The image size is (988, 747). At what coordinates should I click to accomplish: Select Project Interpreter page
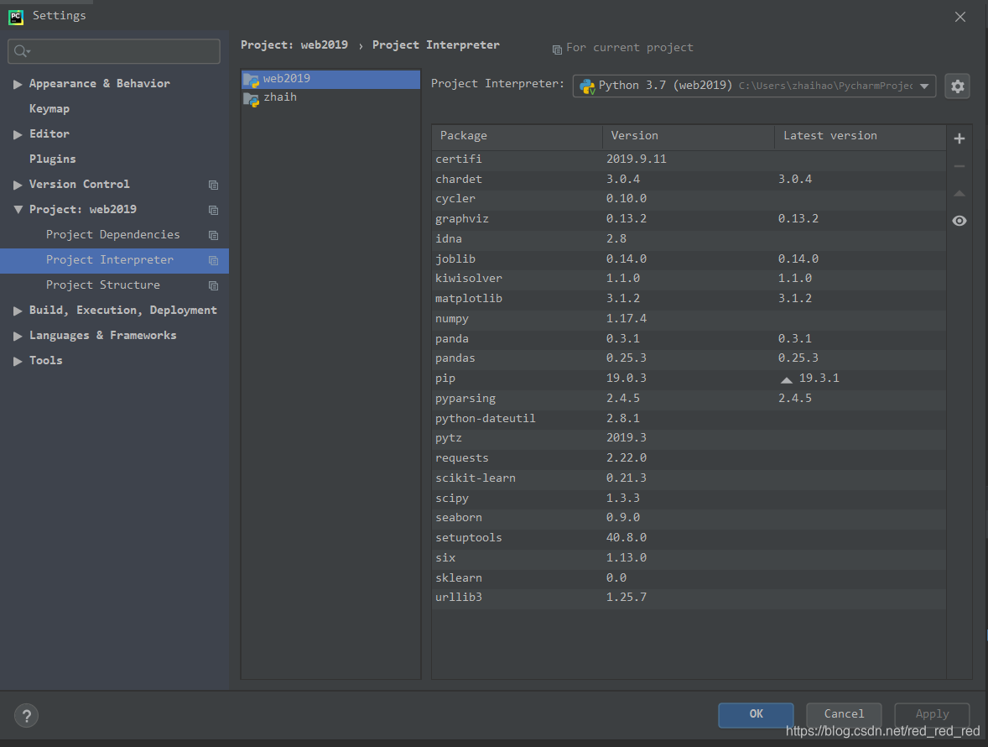click(114, 260)
